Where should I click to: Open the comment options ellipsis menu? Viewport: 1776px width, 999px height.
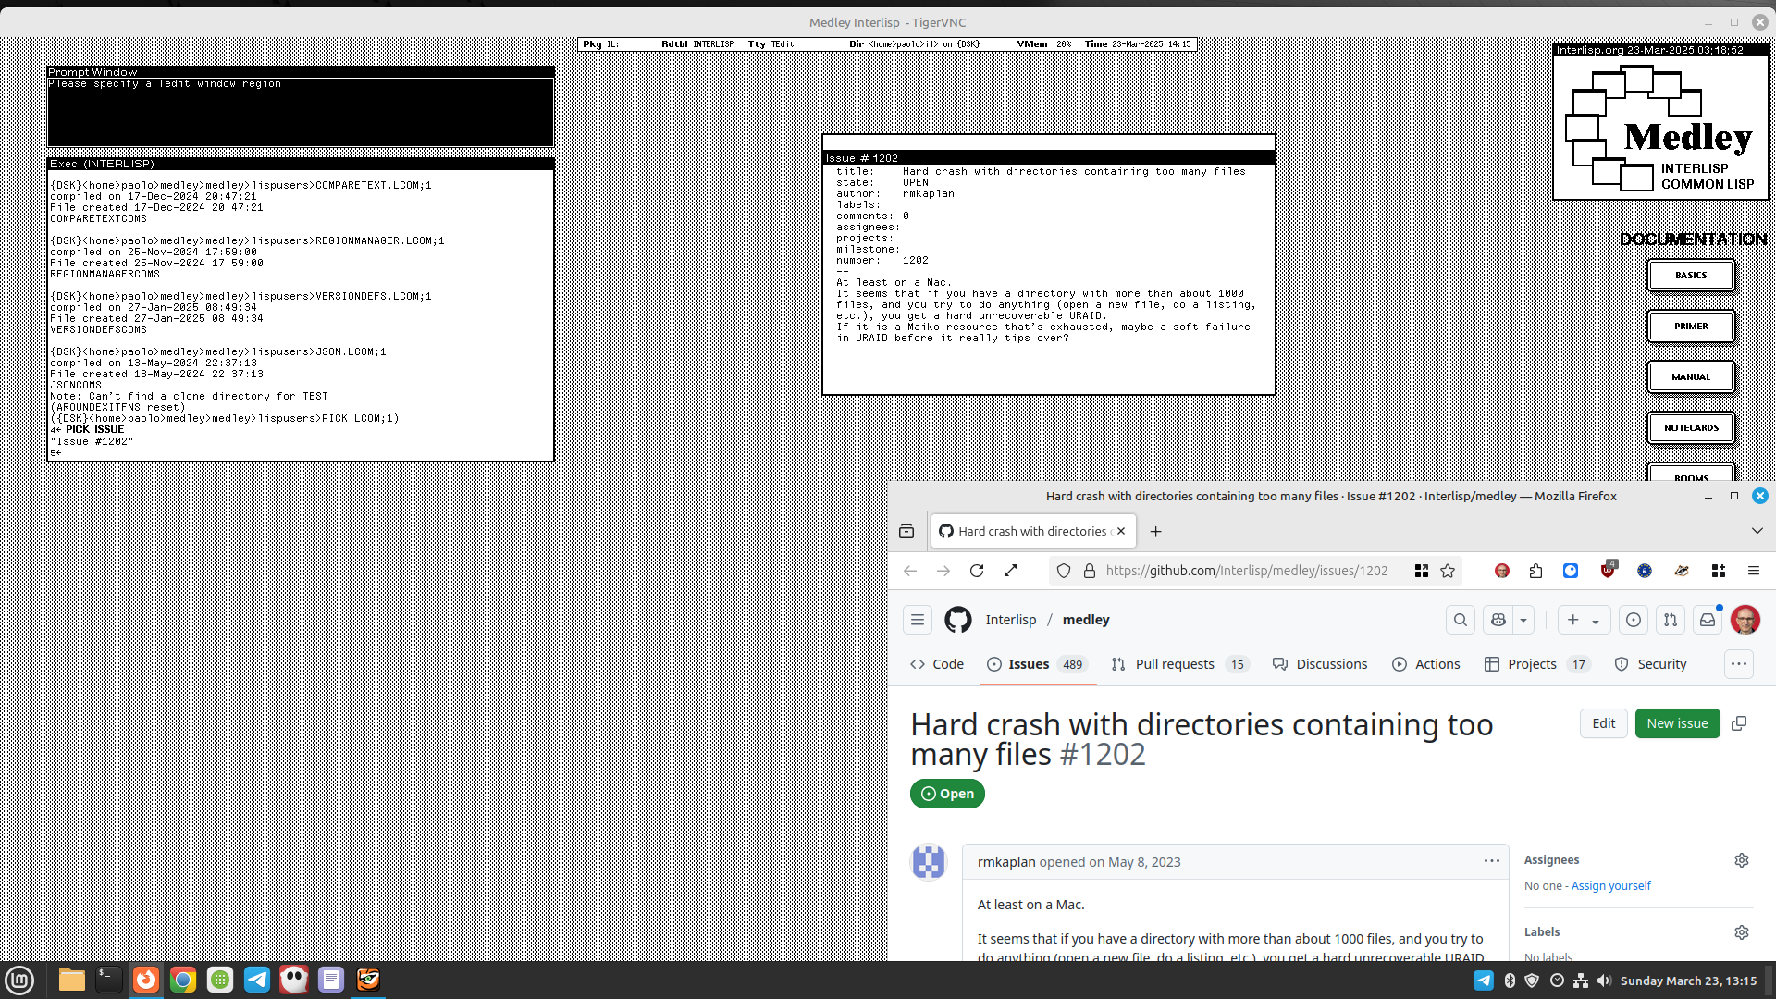tap(1492, 861)
